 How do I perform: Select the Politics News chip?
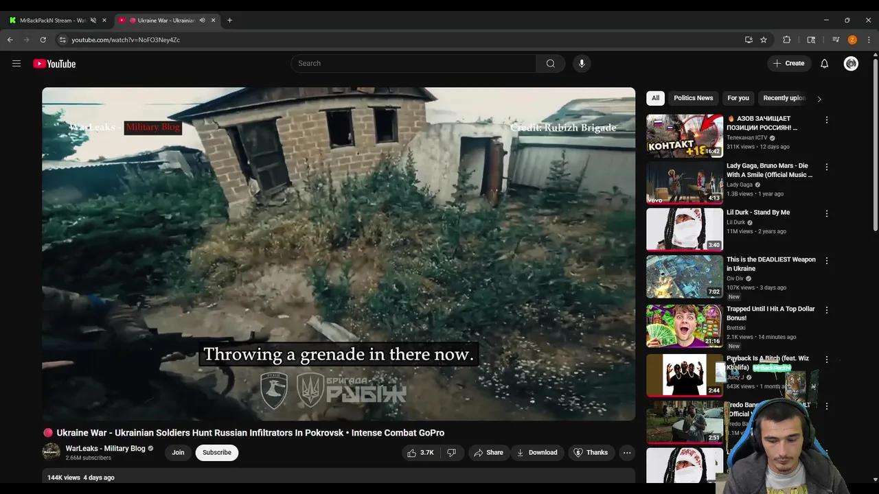(694, 98)
